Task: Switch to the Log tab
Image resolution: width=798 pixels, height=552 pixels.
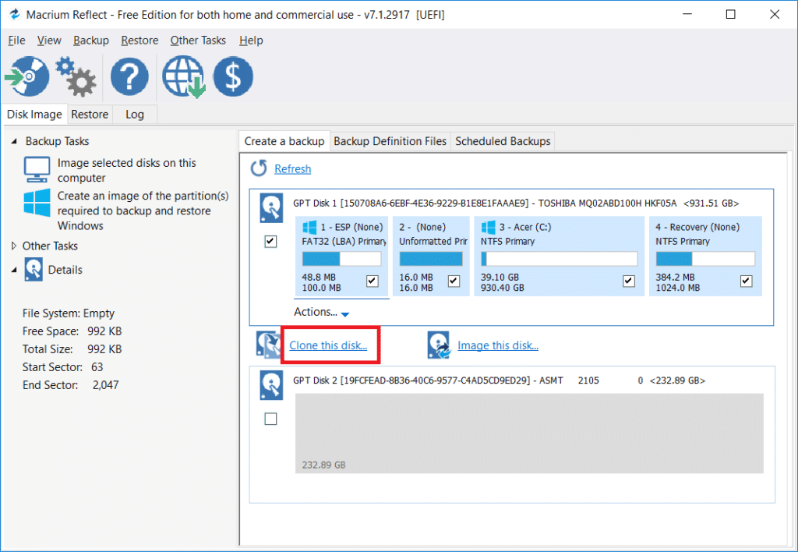Action: click(x=135, y=114)
